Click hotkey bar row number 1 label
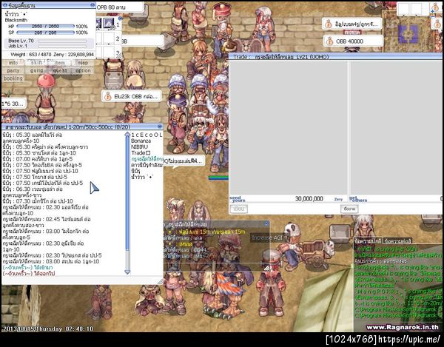 (118, 24)
